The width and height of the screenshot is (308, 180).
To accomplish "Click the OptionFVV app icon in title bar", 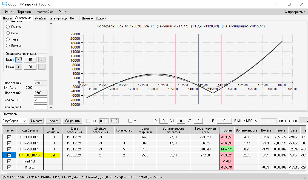I will 4,4.
